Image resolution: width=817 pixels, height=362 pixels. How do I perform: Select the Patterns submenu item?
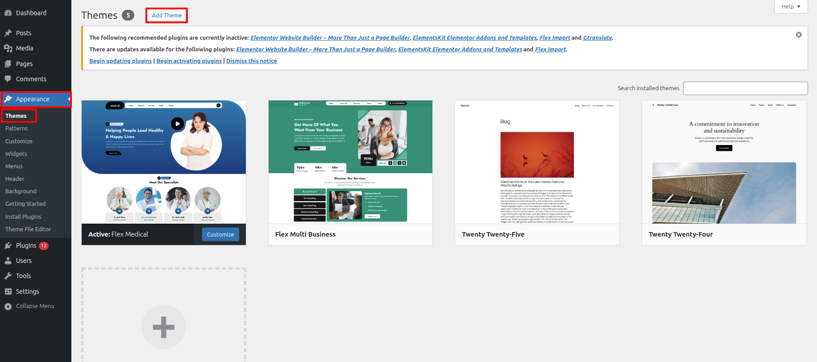click(17, 129)
